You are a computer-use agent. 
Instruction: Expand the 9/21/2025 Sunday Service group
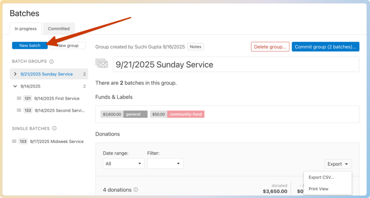[15, 74]
